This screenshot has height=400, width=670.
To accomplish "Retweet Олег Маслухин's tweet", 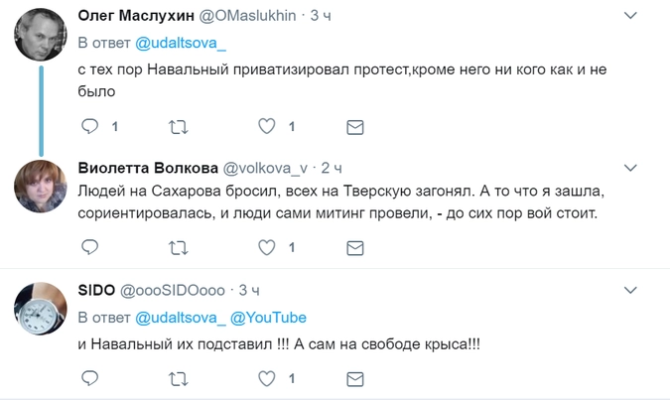I will tap(178, 127).
